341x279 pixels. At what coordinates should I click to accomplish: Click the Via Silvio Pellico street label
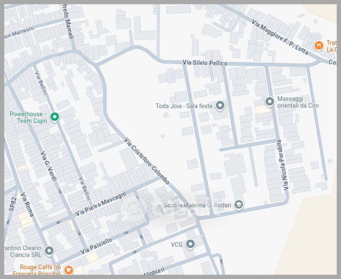pos(205,62)
